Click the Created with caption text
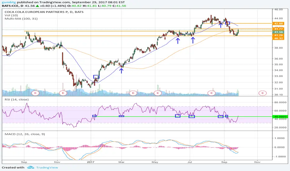 coord(13,168)
